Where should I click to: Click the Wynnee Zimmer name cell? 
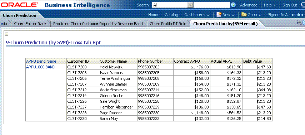[118, 84]
